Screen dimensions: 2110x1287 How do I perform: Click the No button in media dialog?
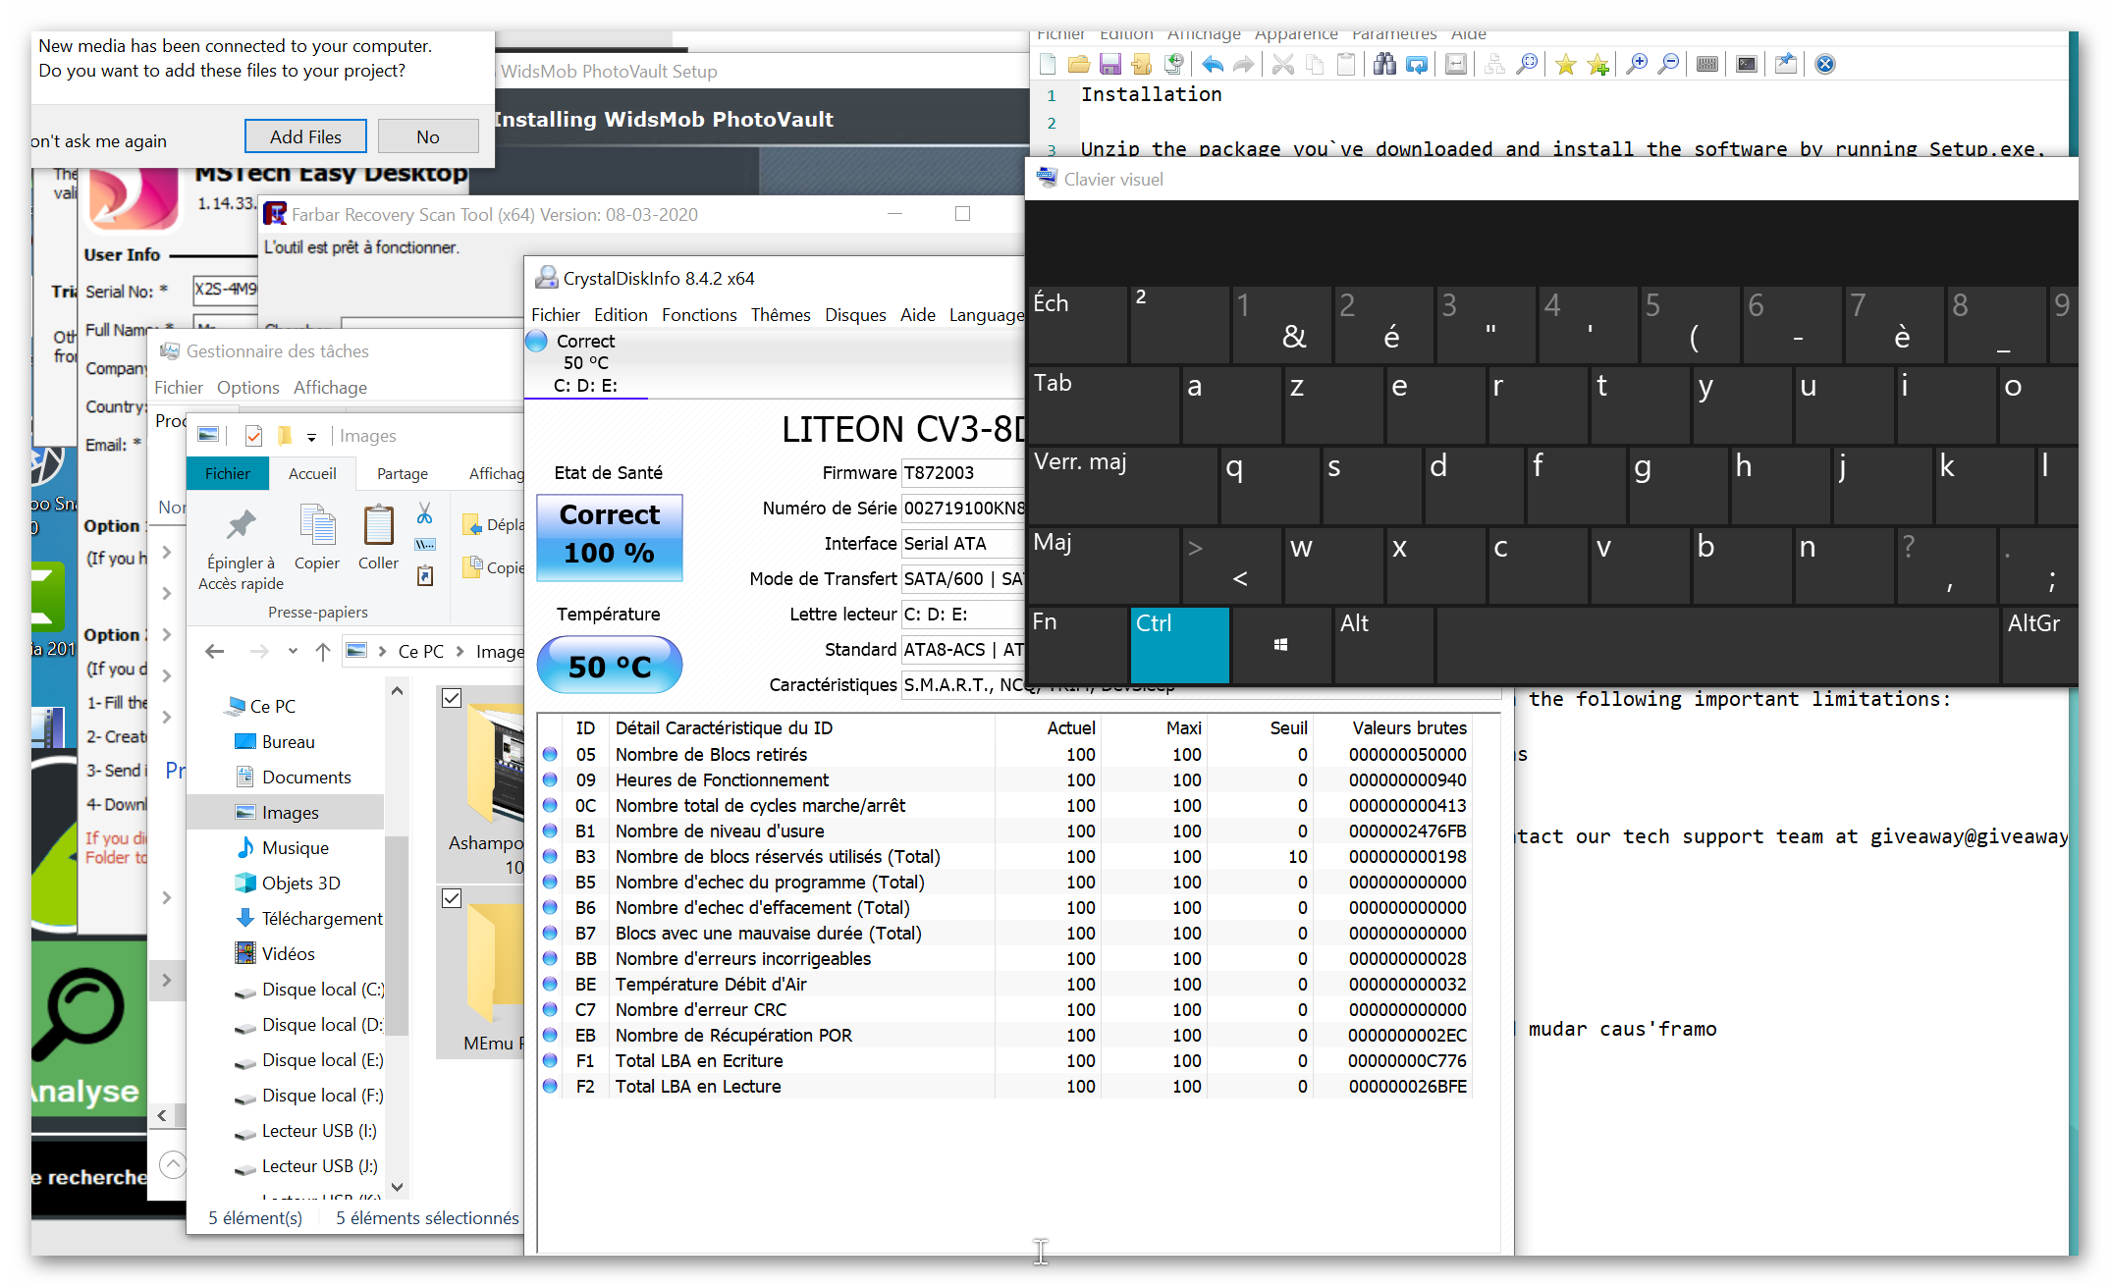[428, 136]
